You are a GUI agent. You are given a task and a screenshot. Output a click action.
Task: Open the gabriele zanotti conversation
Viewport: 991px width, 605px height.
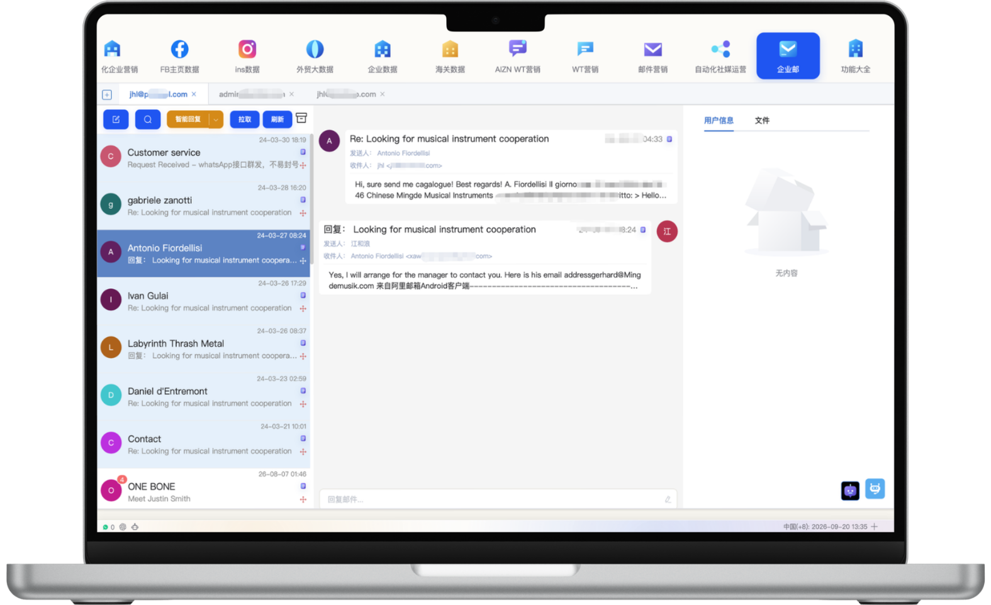click(204, 205)
